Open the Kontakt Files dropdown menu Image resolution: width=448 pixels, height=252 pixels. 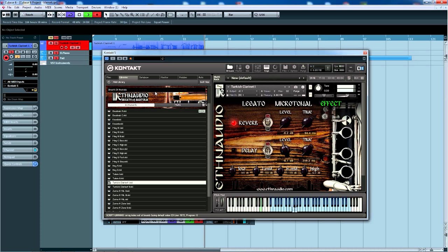click(285, 68)
